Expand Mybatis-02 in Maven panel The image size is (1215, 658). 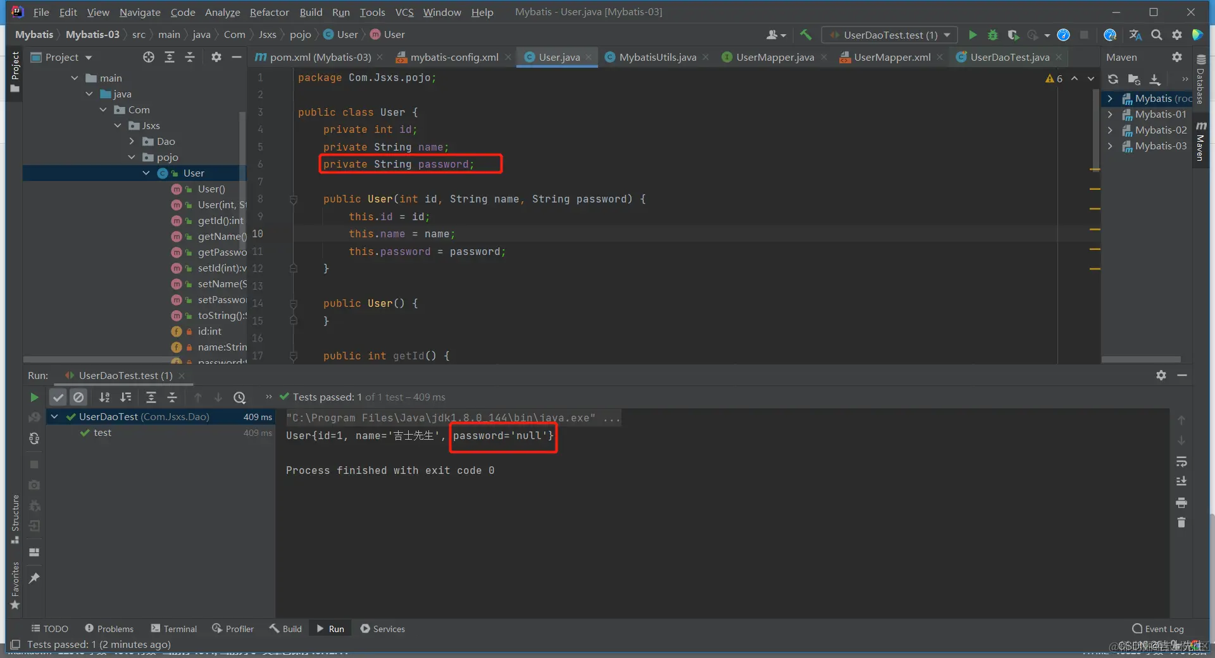1110,130
